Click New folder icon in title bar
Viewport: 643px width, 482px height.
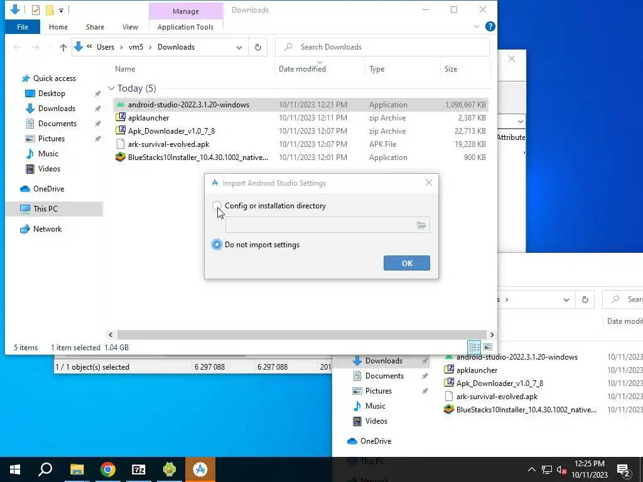pyautogui.click(x=50, y=10)
